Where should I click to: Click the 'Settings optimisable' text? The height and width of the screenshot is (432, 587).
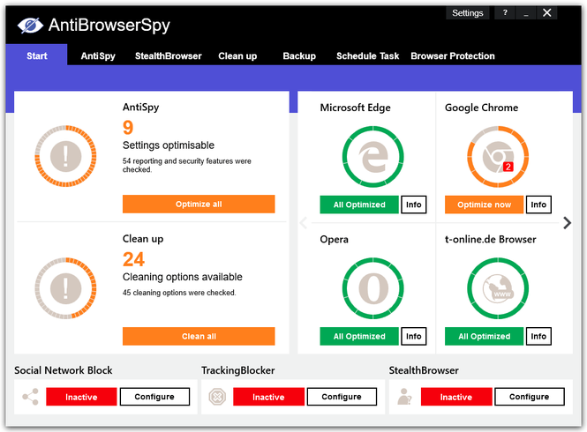pyautogui.click(x=169, y=145)
